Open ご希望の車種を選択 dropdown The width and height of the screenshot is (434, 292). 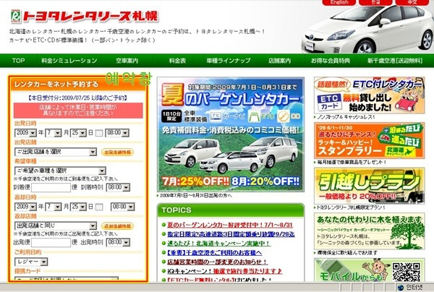pyautogui.click(x=60, y=171)
